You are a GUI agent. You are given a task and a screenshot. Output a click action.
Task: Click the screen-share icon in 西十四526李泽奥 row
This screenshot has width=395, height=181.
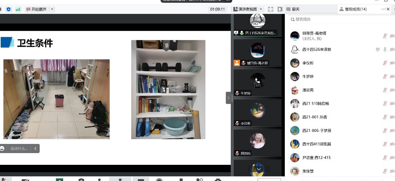point(377,50)
